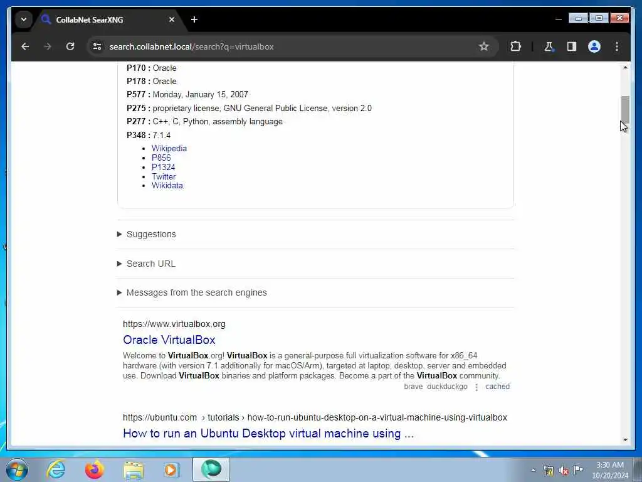The height and width of the screenshot is (482, 642).
Task: Close the CollabNet SearXNG tab
Action: pyautogui.click(x=172, y=19)
